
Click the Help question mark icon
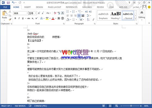(x=129, y=3)
